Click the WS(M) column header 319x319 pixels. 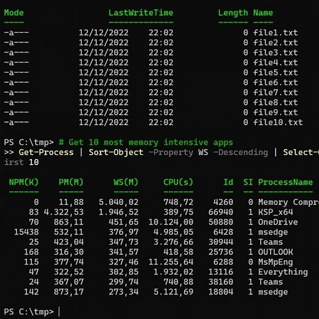(126, 182)
